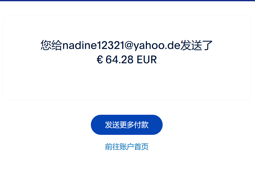Click the € 64.28 EUR amount line

(127, 60)
